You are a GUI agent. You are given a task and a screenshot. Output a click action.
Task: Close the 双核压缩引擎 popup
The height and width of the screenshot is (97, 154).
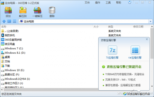[x=147, y=39]
